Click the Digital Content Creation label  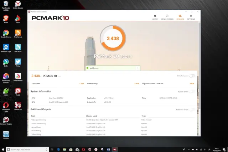pyautogui.click(x=152, y=83)
